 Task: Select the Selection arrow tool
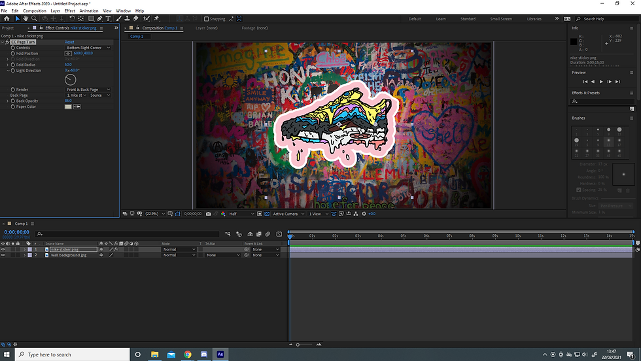click(17, 18)
